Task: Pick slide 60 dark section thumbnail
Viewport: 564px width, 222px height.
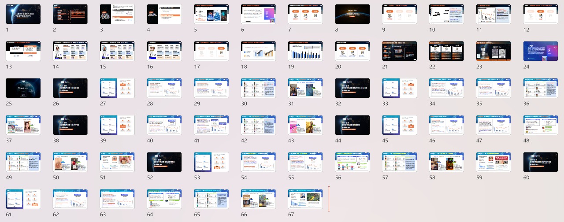Action: click(x=540, y=162)
